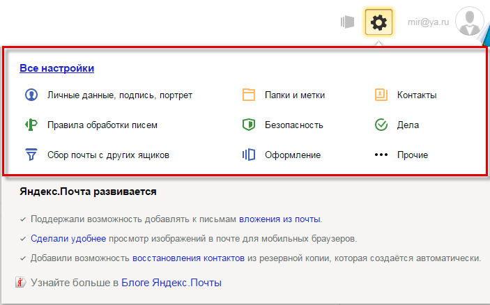Click the contacts card icon
Viewport: 490px width, 305px height.
pyautogui.click(x=381, y=95)
